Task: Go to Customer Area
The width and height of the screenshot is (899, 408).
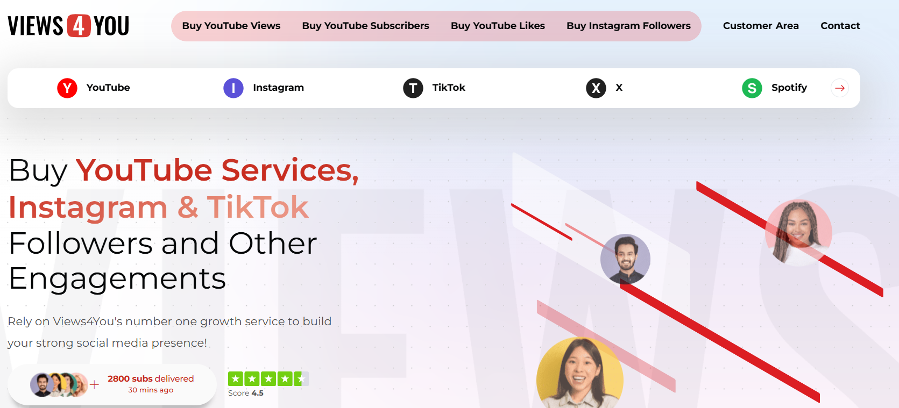Action: coord(761,26)
